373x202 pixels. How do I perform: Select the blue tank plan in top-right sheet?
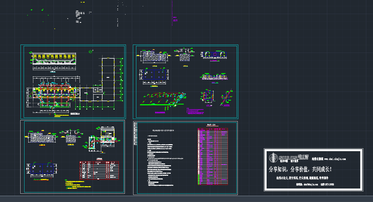click(x=155, y=74)
